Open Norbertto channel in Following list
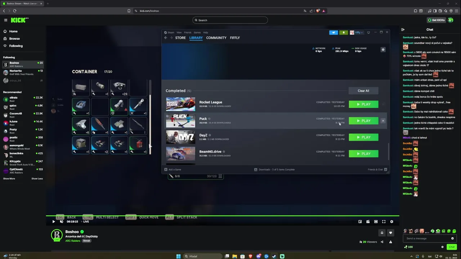 click(23, 72)
